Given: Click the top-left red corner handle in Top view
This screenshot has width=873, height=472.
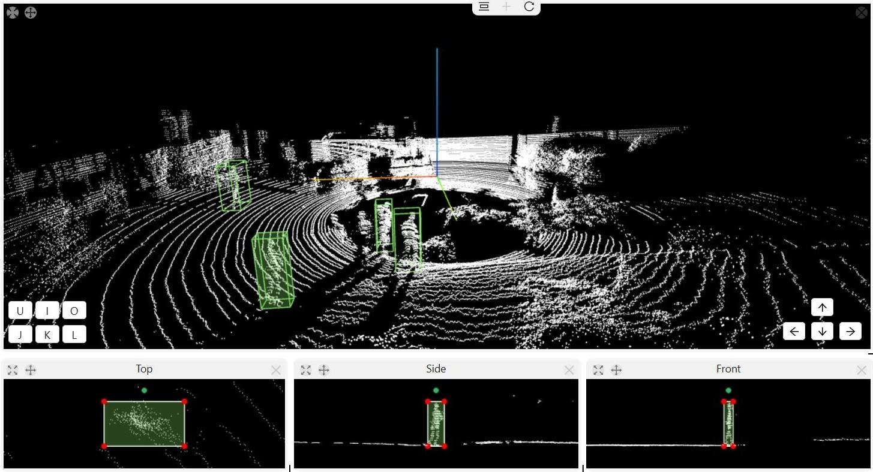Looking at the screenshot, I should (x=104, y=402).
